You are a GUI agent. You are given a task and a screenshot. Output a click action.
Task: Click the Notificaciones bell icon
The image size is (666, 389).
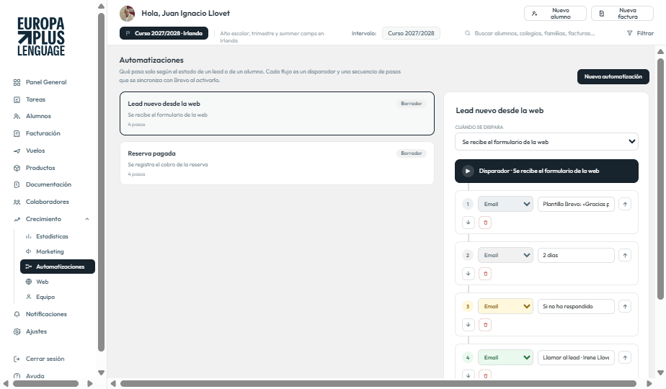17,314
